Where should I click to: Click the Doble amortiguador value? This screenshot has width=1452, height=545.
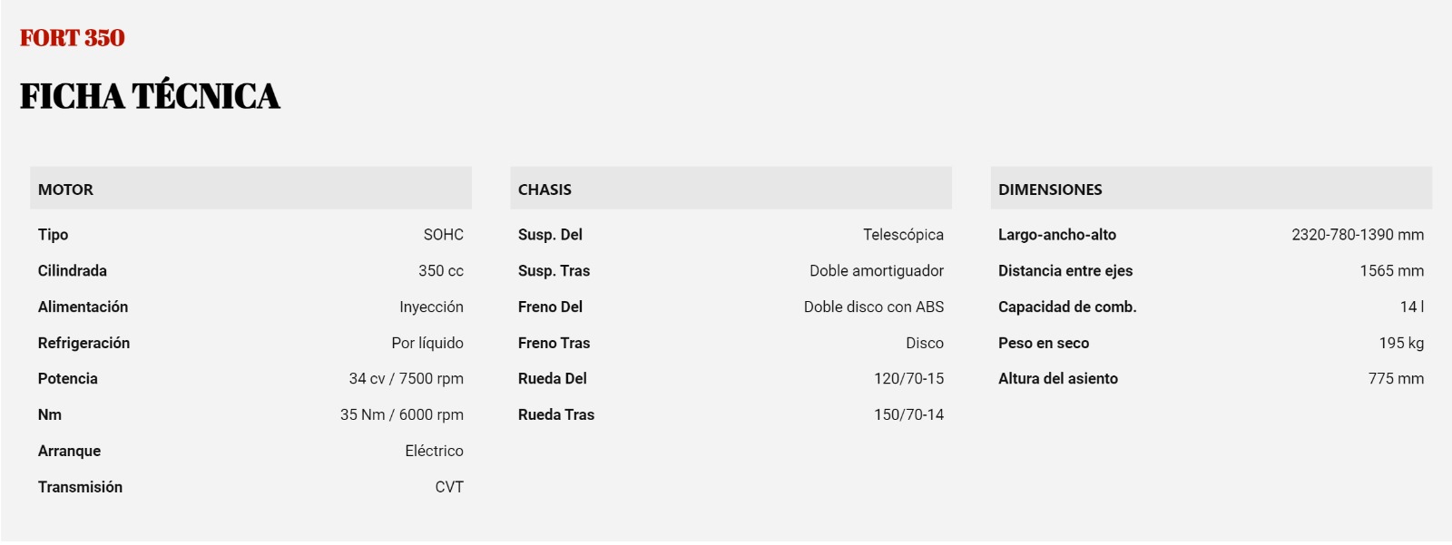[x=877, y=270]
